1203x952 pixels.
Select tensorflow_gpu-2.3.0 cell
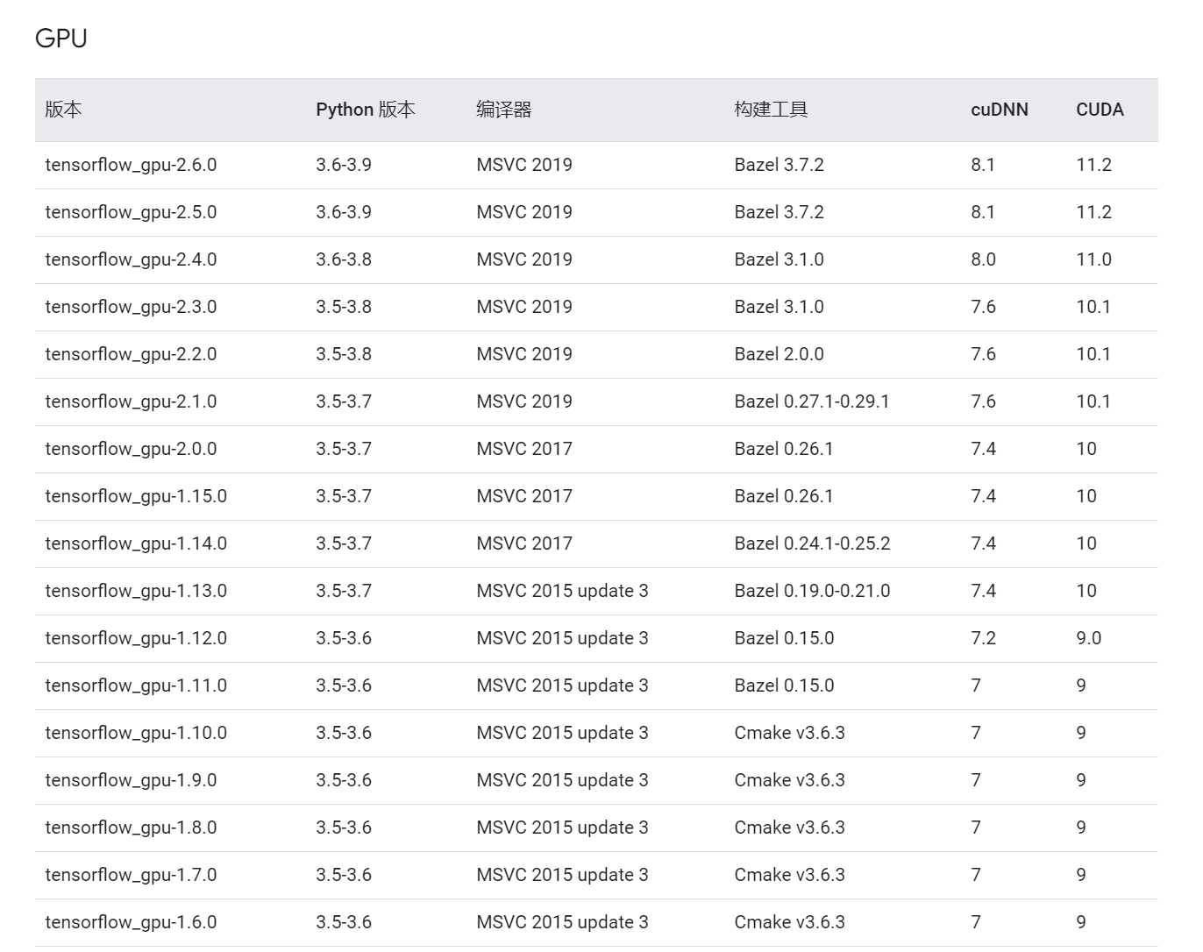131,307
